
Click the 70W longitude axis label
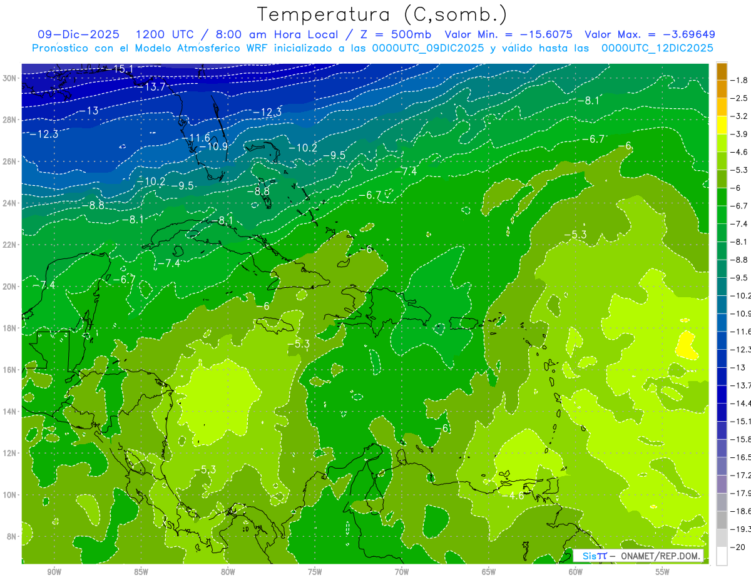[402, 572]
